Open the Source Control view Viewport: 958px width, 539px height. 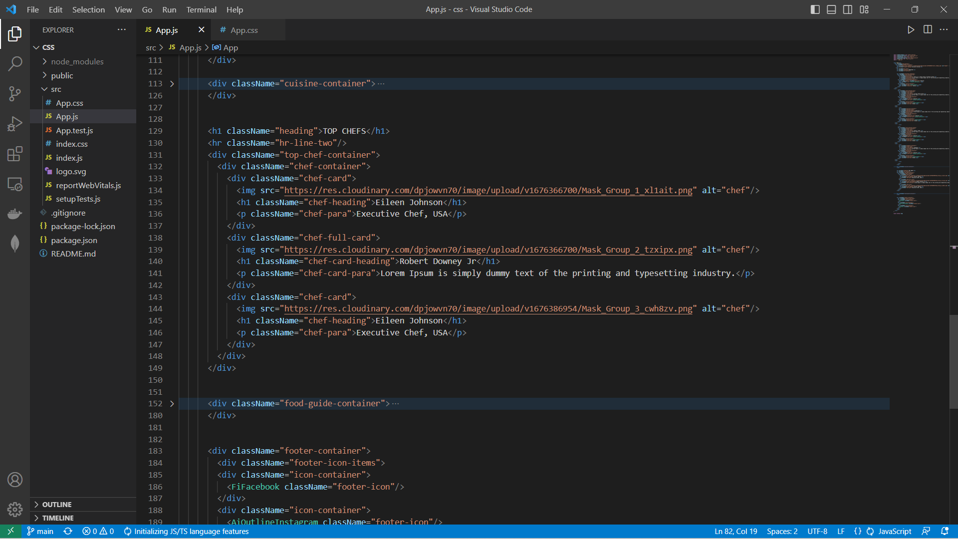14,94
